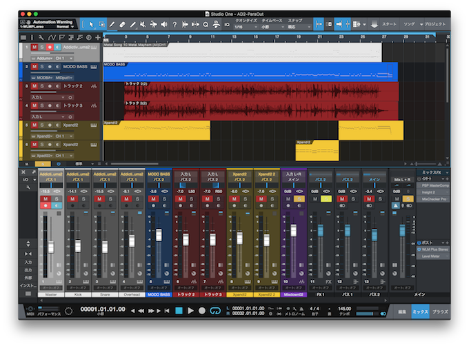This screenshot has height=346, width=469.
Task: Mute the Kick channel in the mixer
Action: coord(72,199)
